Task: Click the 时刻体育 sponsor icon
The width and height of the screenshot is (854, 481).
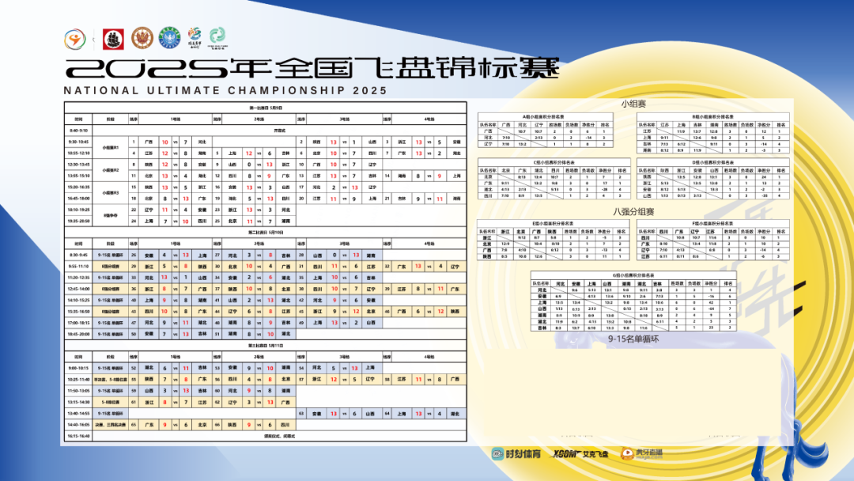Action: point(497,453)
